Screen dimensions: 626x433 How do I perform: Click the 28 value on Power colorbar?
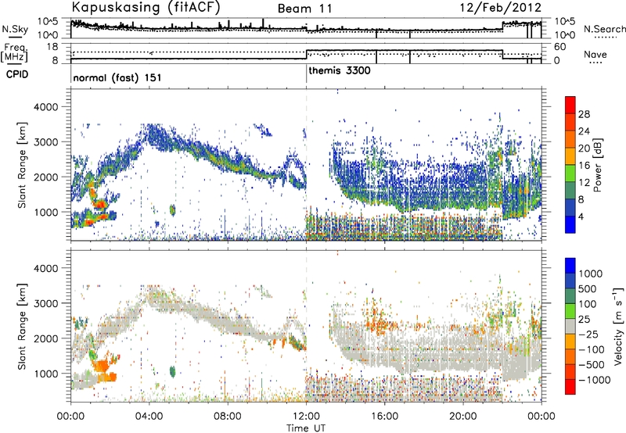click(x=584, y=114)
